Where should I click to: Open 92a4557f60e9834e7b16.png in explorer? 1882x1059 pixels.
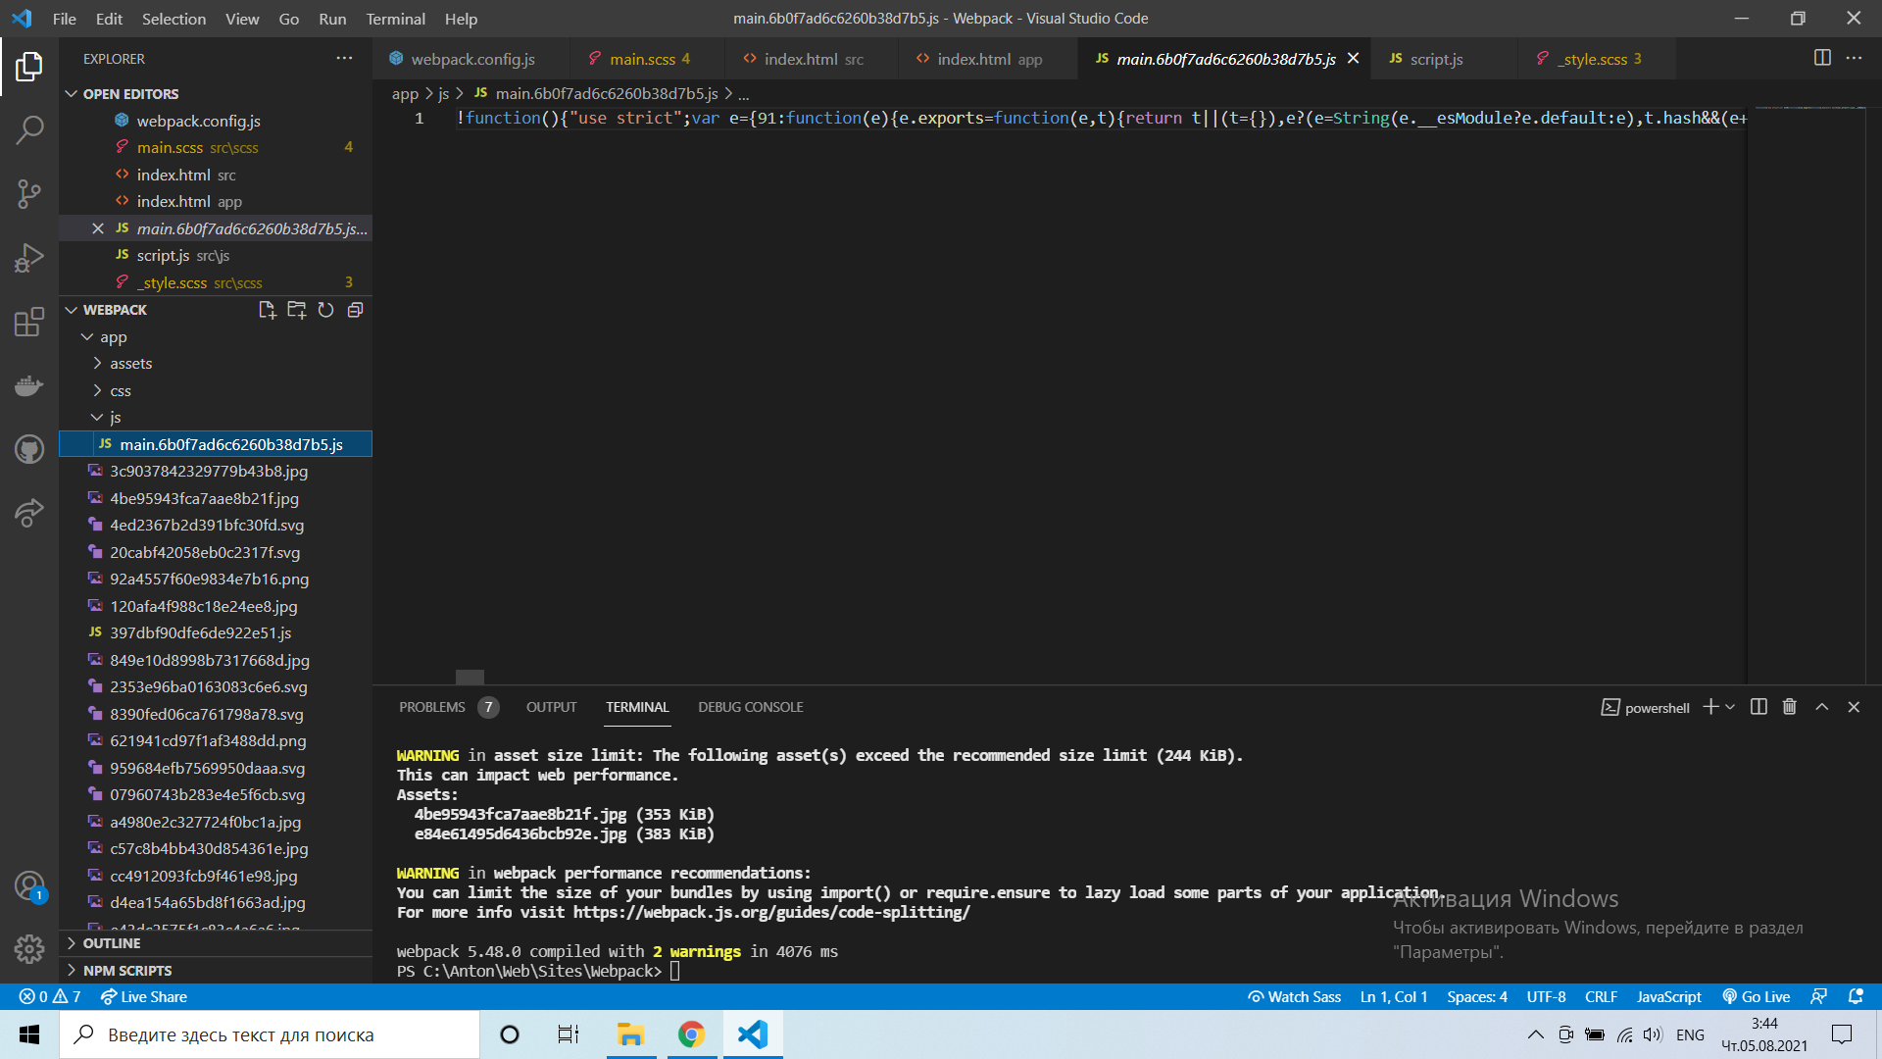pyautogui.click(x=216, y=580)
